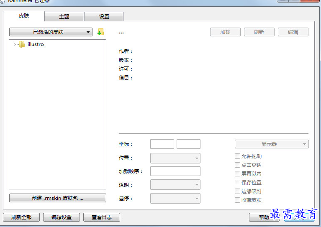Toggle the 点击穿透 checkbox
Viewport: 321px width, 227px height.
[237, 165]
